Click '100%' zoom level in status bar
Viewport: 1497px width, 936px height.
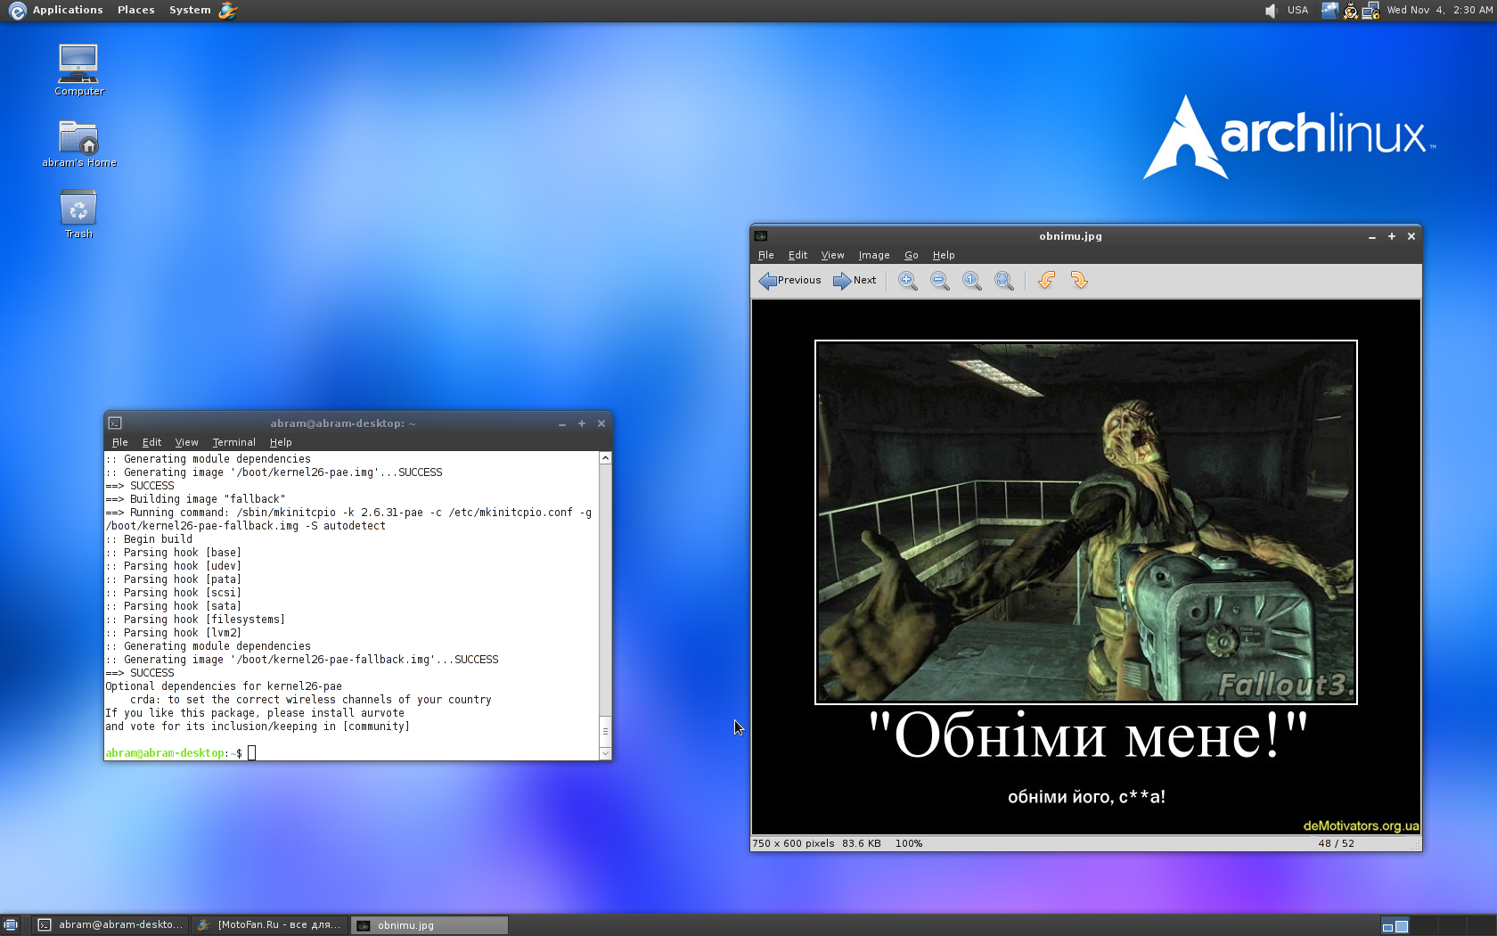coord(909,843)
